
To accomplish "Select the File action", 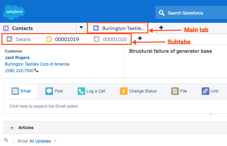I will pos(179,91).
